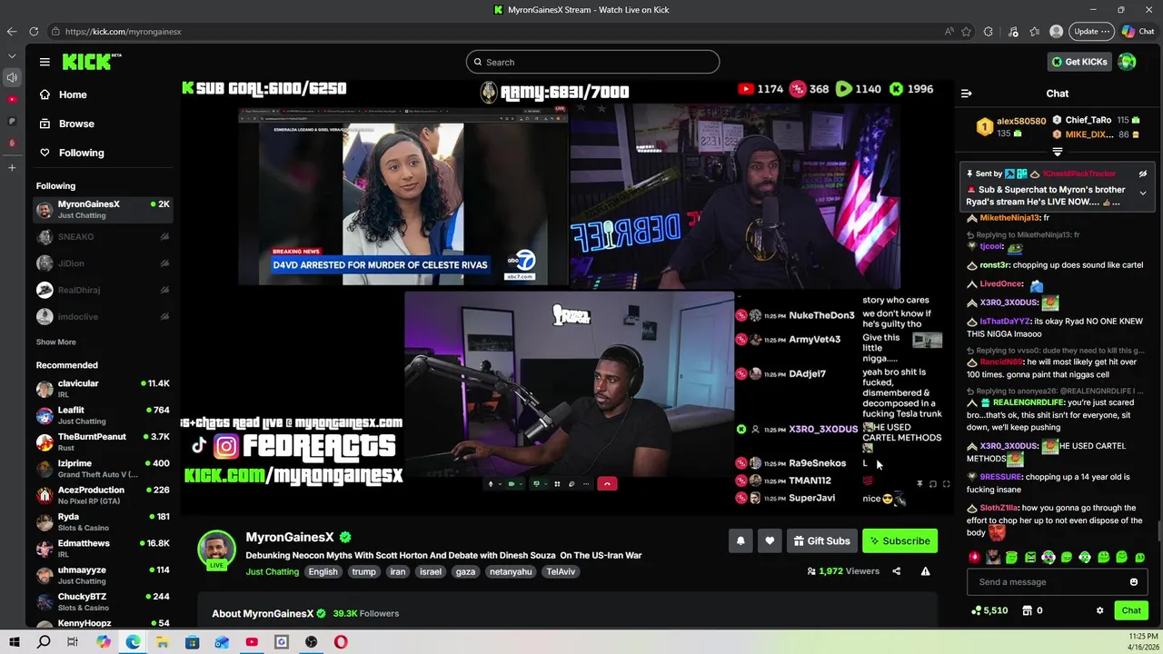Select the YouTube vertical tab
This screenshot has height=654, width=1163.
(12, 99)
